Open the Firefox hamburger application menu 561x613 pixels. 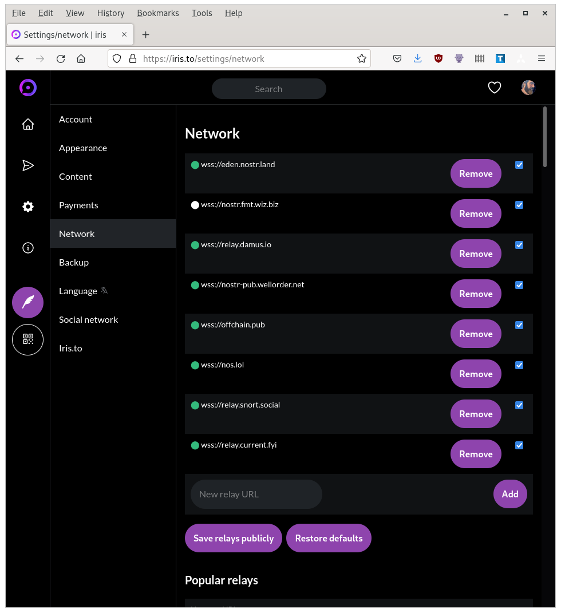[542, 58]
